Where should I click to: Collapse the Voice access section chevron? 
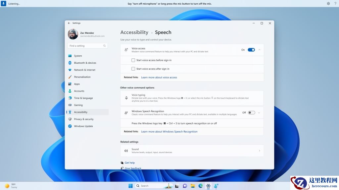(x=260, y=49)
